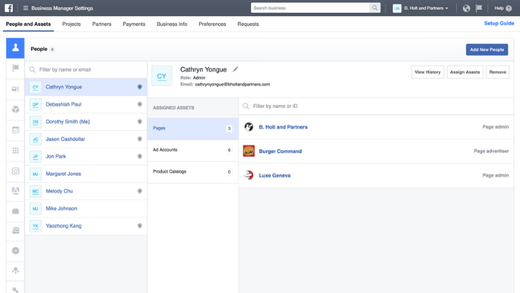The height and width of the screenshot is (293, 520).
Task: Switch to the Requests tab
Action: tap(248, 24)
